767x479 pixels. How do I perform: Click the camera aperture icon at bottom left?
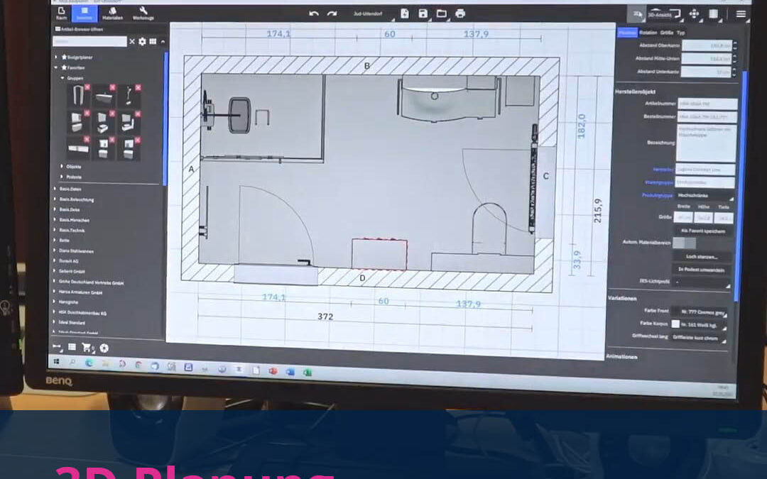coord(104,348)
